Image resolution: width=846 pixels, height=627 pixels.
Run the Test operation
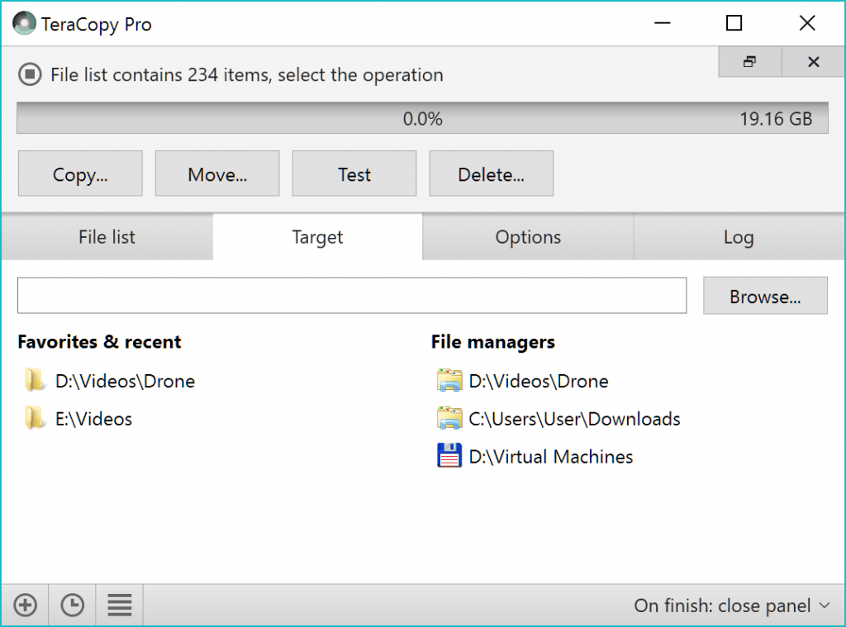(x=354, y=173)
